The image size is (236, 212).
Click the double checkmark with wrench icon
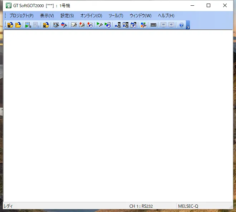[126, 25]
